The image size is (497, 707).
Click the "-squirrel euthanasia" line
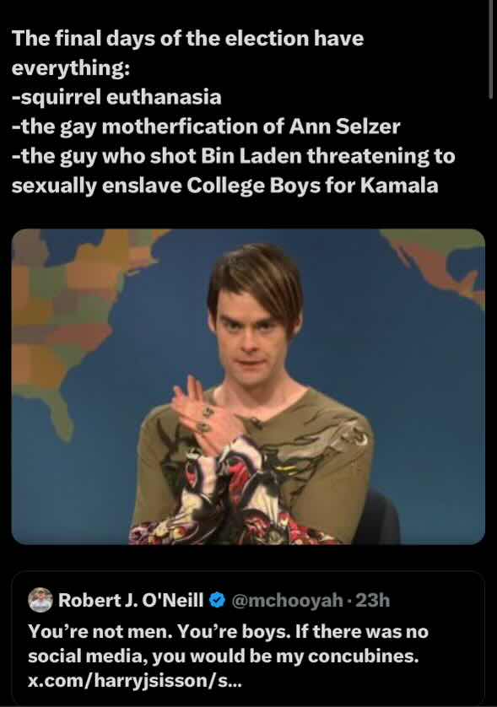(116, 97)
